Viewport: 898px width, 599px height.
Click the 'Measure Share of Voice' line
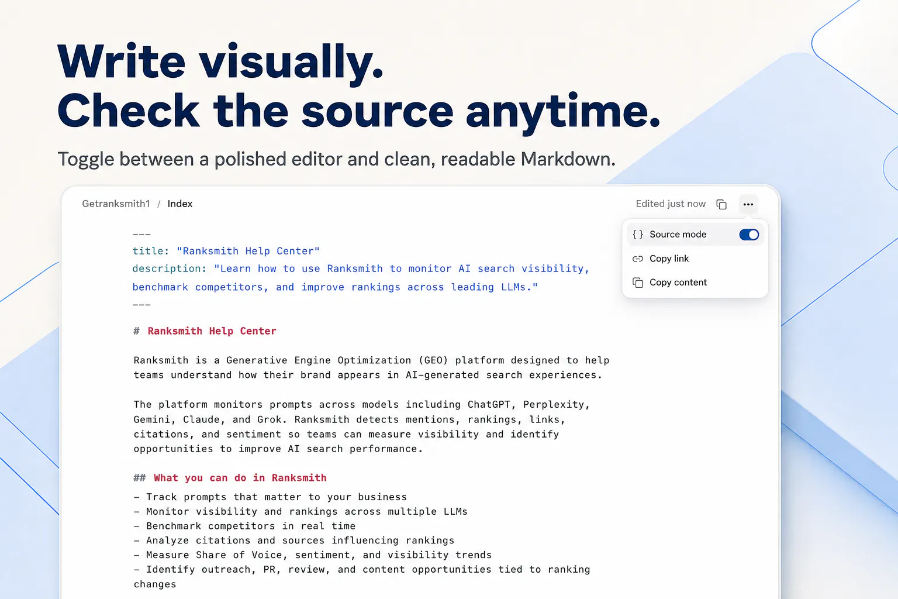(x=313, y=555)
